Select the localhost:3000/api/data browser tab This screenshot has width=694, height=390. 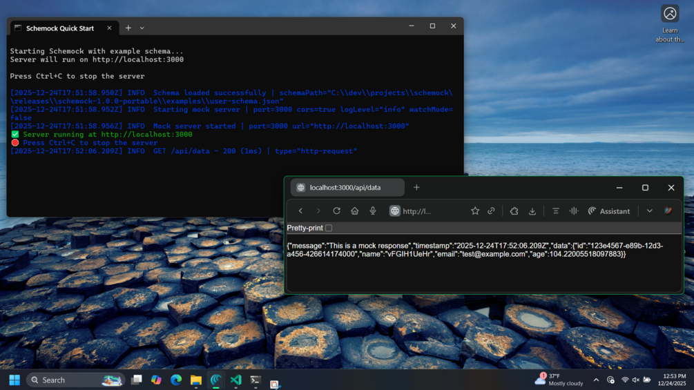(347, 188)
